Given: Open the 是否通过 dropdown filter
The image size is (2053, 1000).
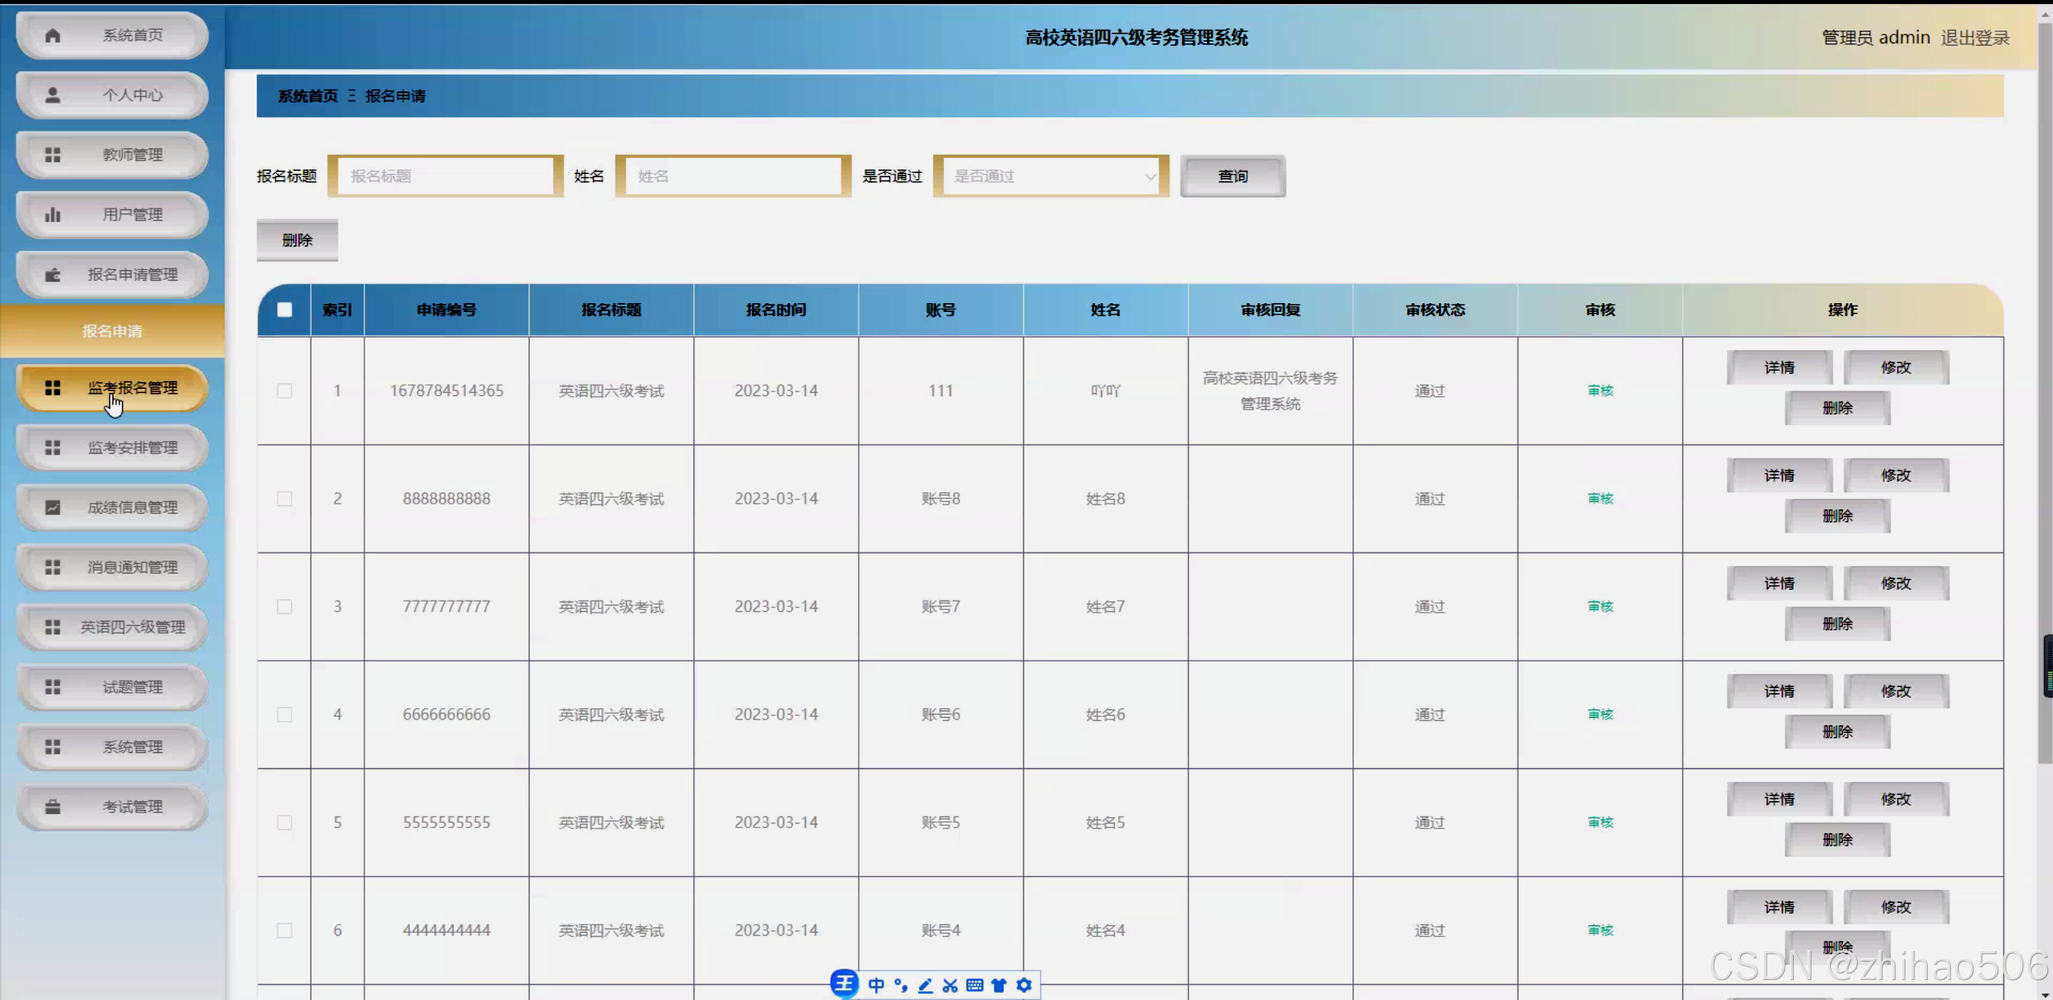Looking at the screenshot, I should click(1051, 176).
